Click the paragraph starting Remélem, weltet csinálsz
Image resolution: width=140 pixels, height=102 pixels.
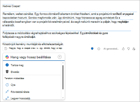(x=68, y=20)
